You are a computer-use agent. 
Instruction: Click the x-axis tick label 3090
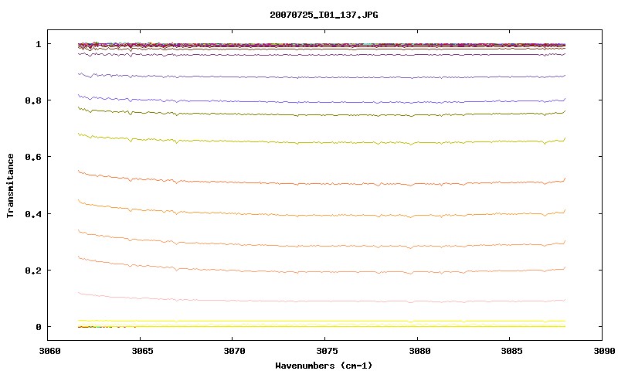coord(604,351)
